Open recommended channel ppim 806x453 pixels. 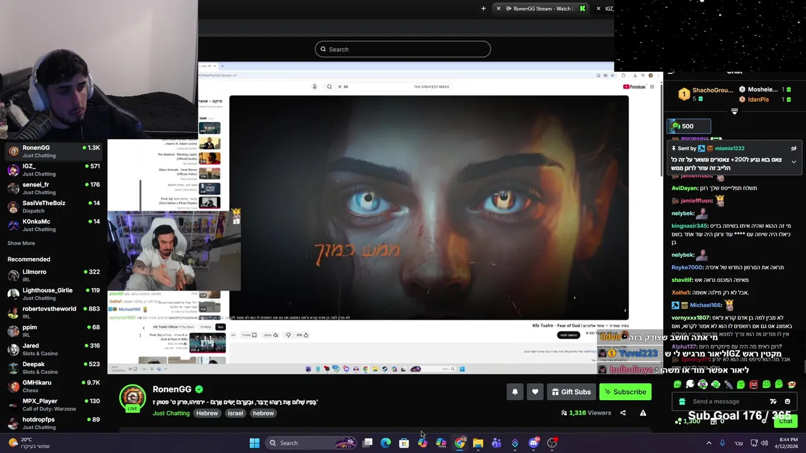[54, 330]
